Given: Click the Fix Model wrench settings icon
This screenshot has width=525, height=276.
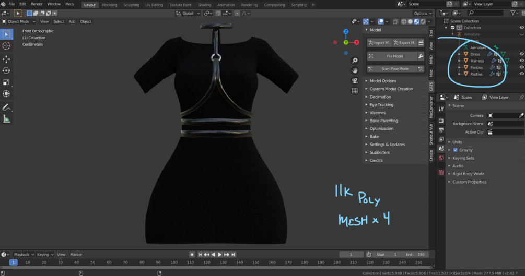Looking at the screenshot, I should tap(421, 56).
